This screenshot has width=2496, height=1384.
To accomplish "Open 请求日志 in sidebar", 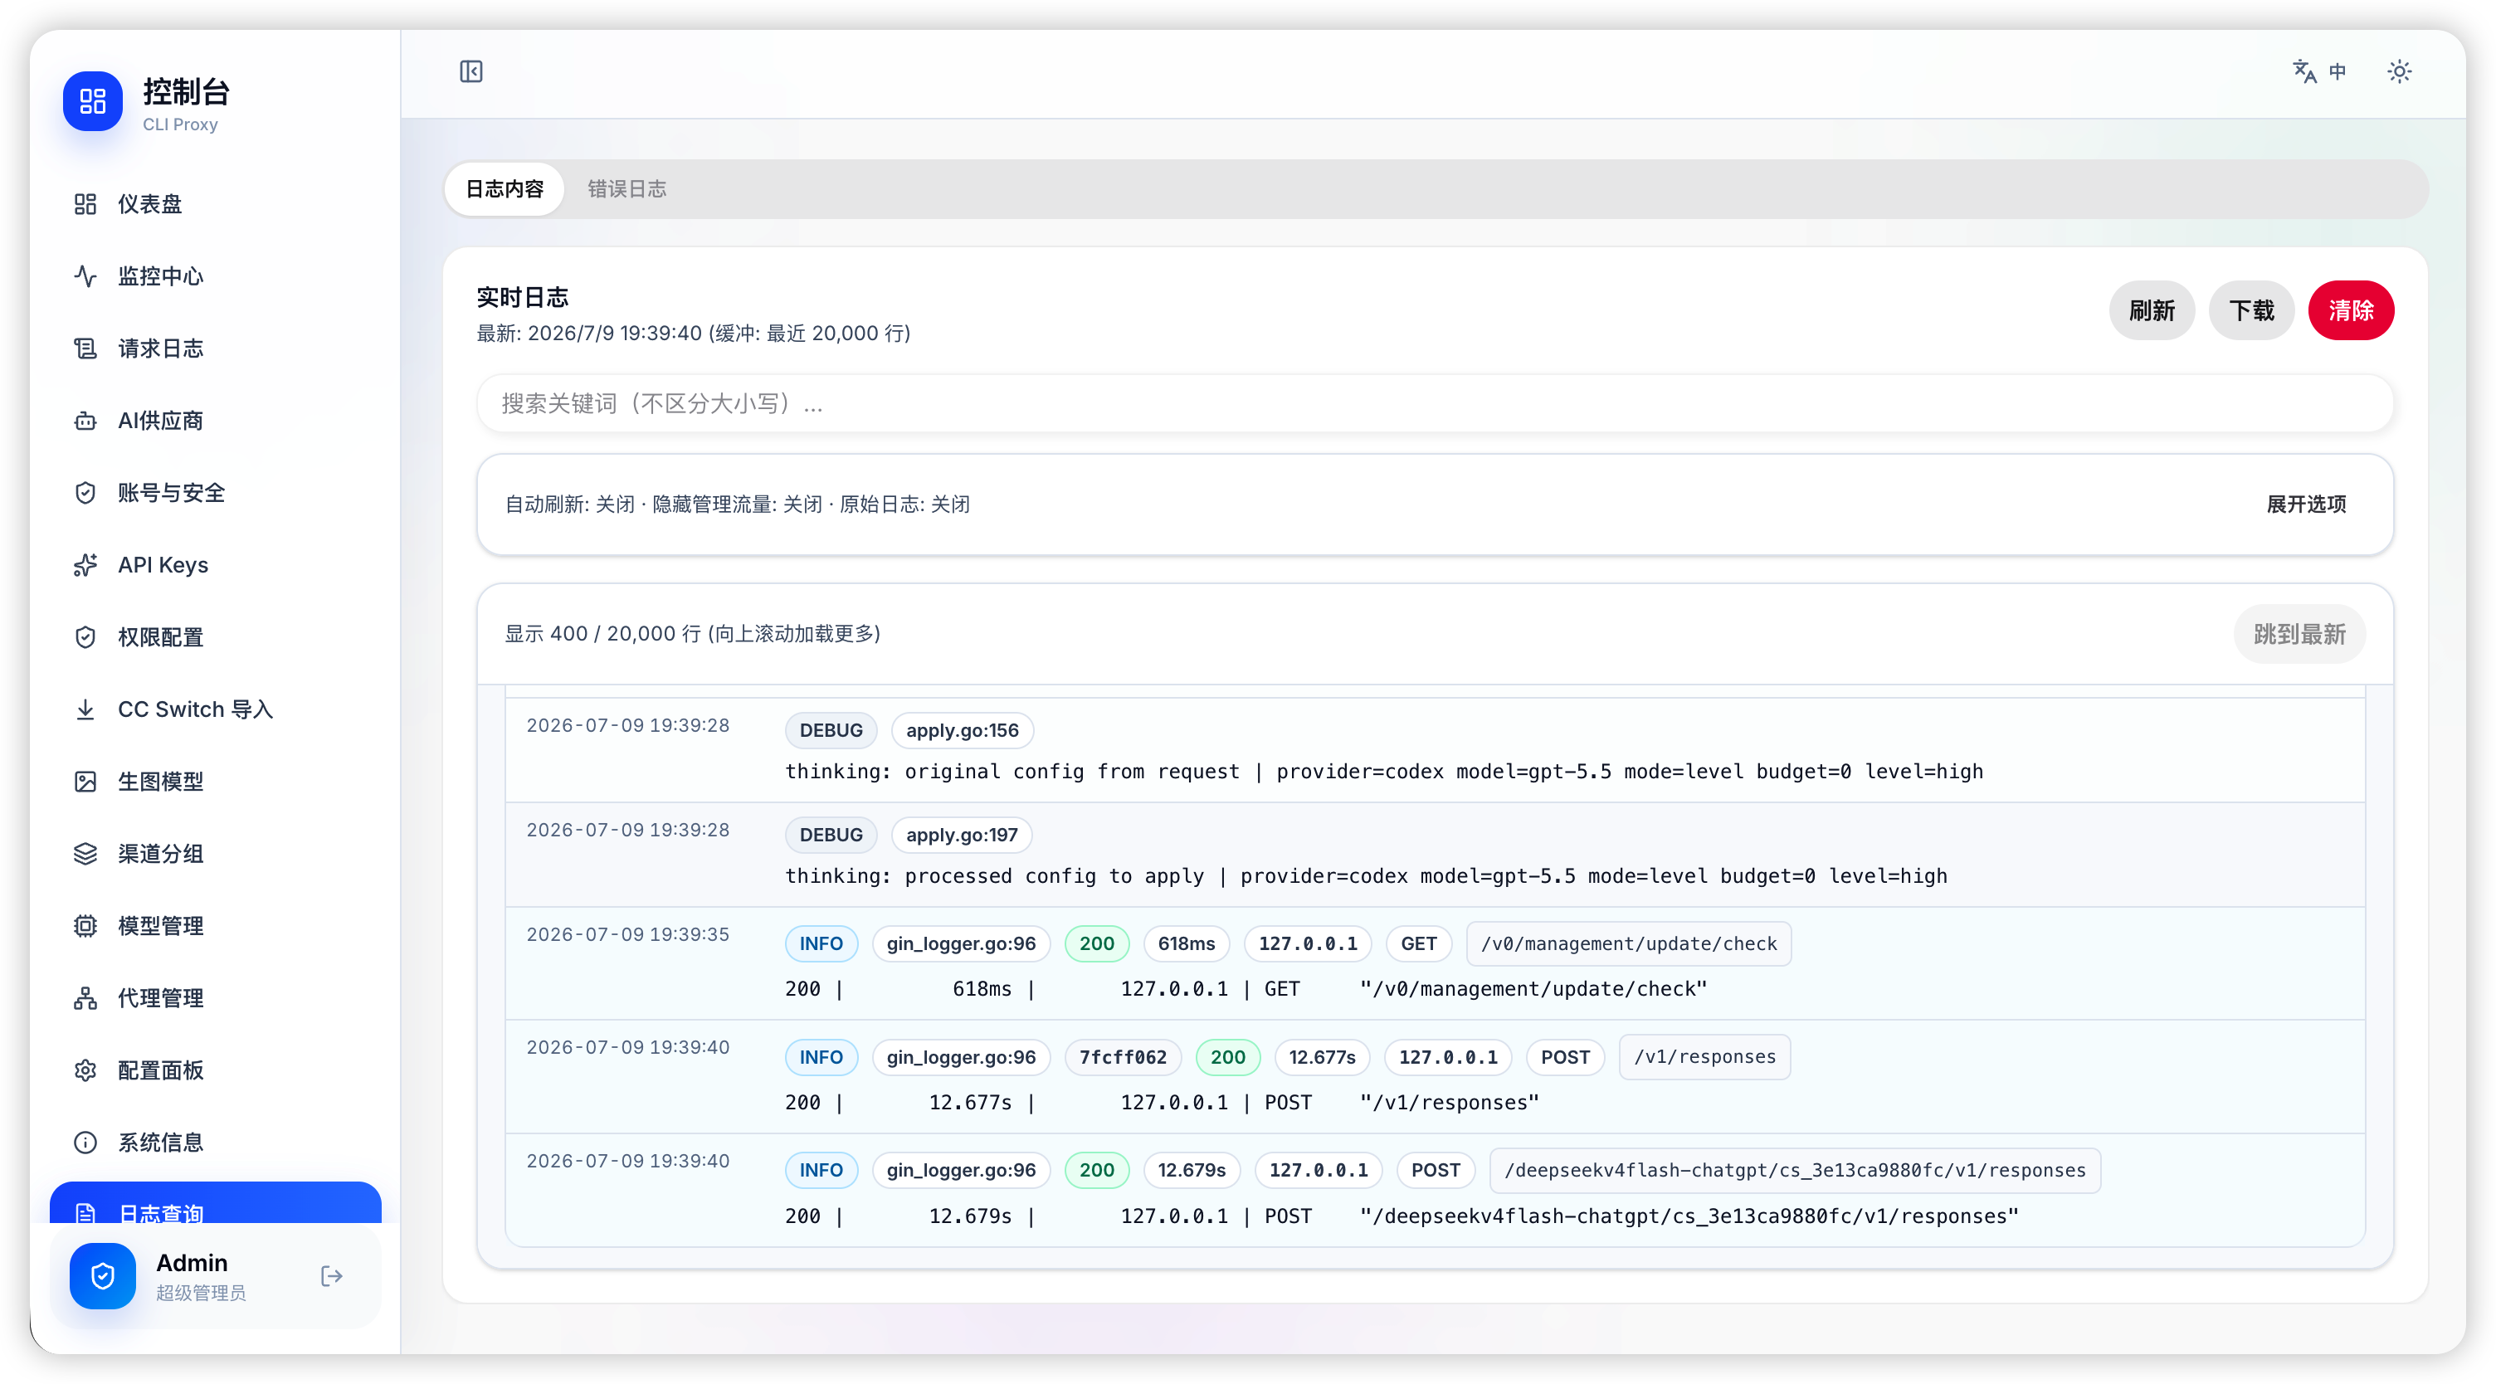I will pos(215,349).
